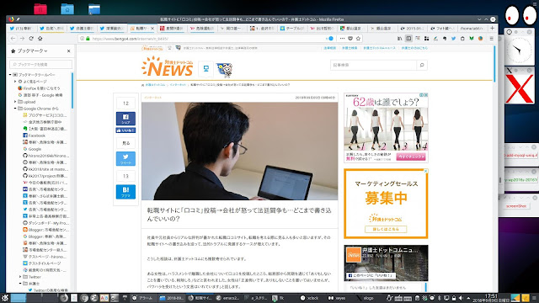Image resolution: width=539 pixels, height=303 pixels.
Task: Collapse the ブックマークツールバー folder
Action: pyautogui.click(x=10, y=75)
